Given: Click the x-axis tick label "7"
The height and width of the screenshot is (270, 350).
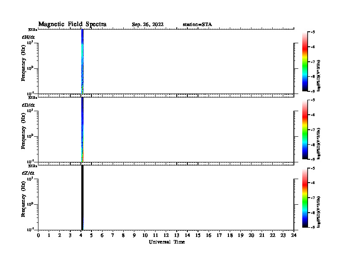Looking at the screenshot, I should tap(113, 236).
